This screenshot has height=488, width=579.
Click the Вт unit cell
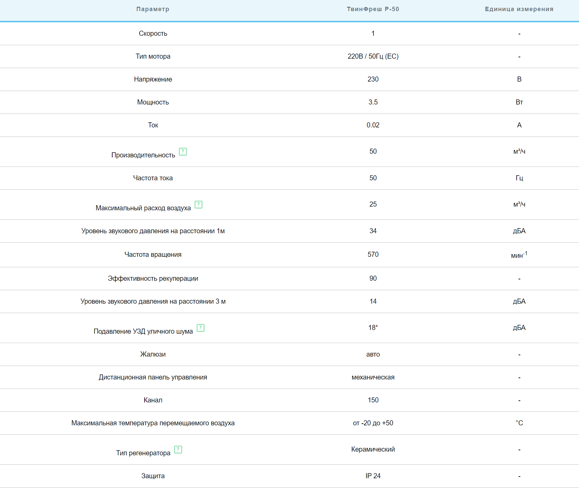tap(519, 102)
